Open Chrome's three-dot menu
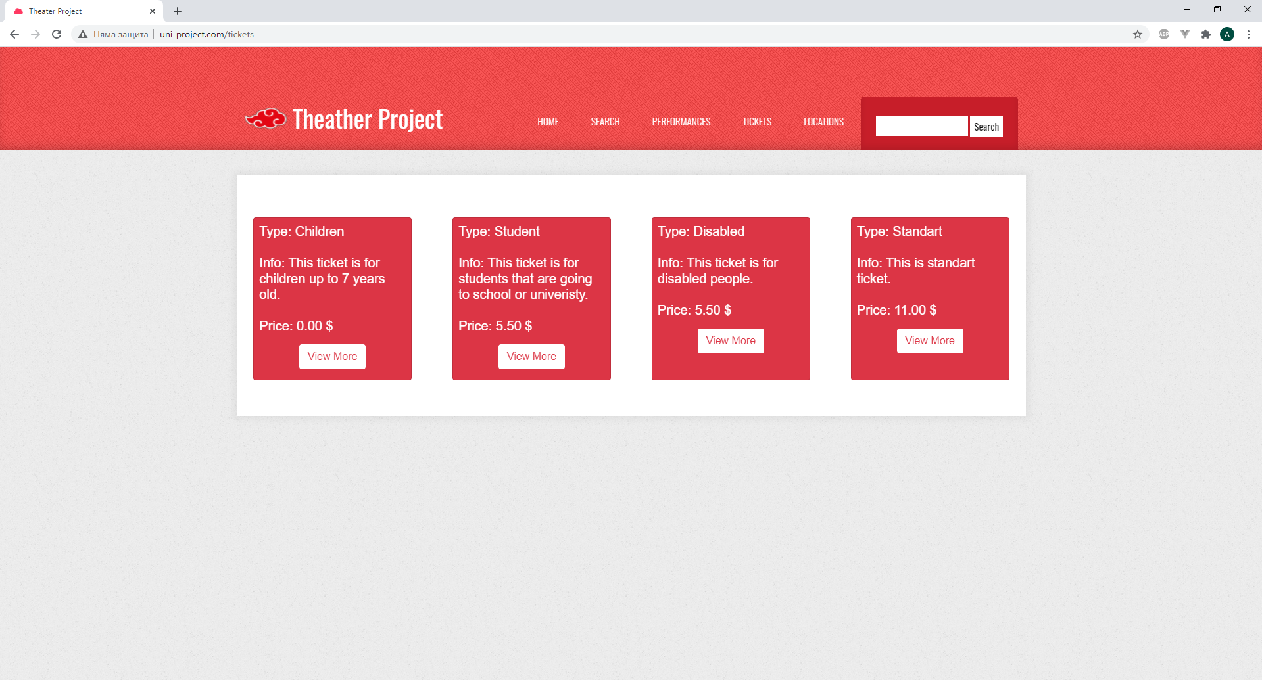The height and width of the screenshot is (680, 1262). (x=1248, y=34)
